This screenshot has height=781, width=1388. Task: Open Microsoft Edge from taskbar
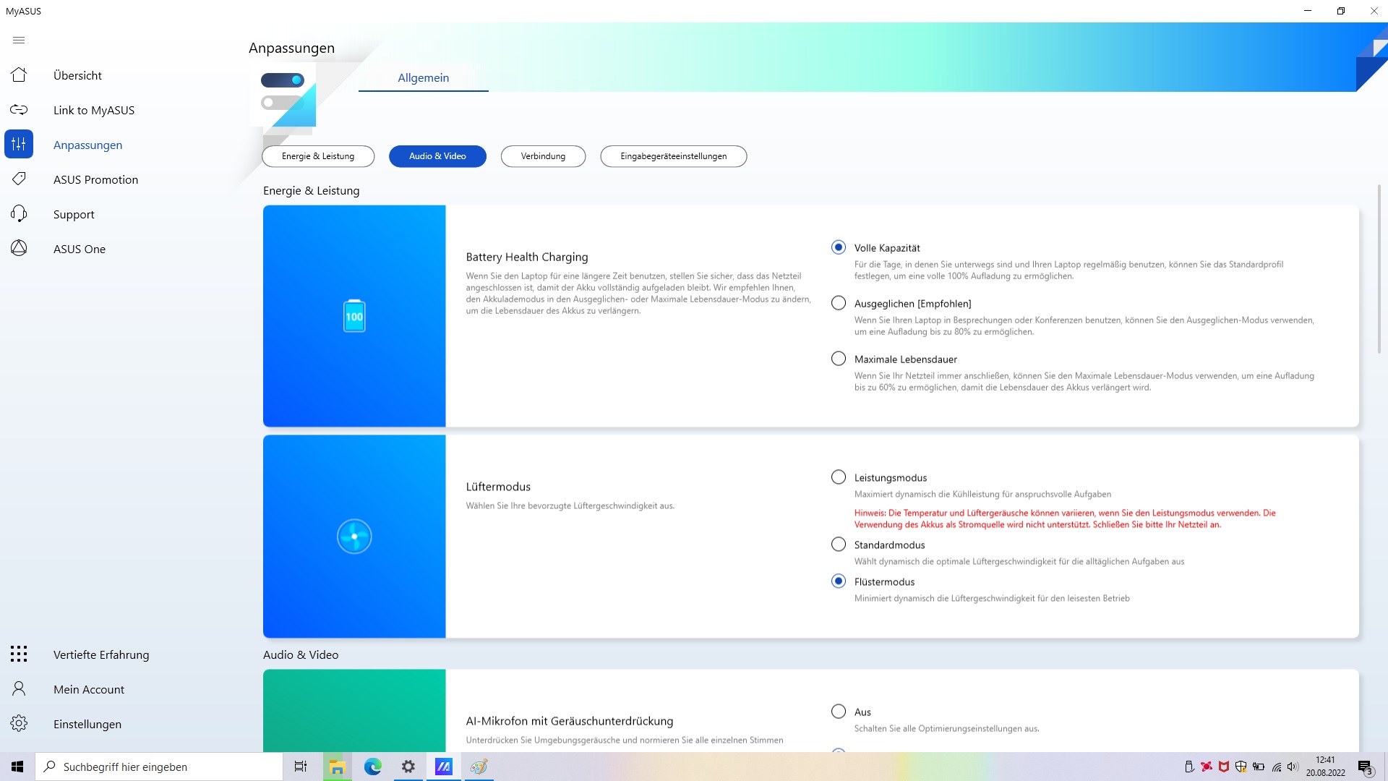[x=372, y=767]
